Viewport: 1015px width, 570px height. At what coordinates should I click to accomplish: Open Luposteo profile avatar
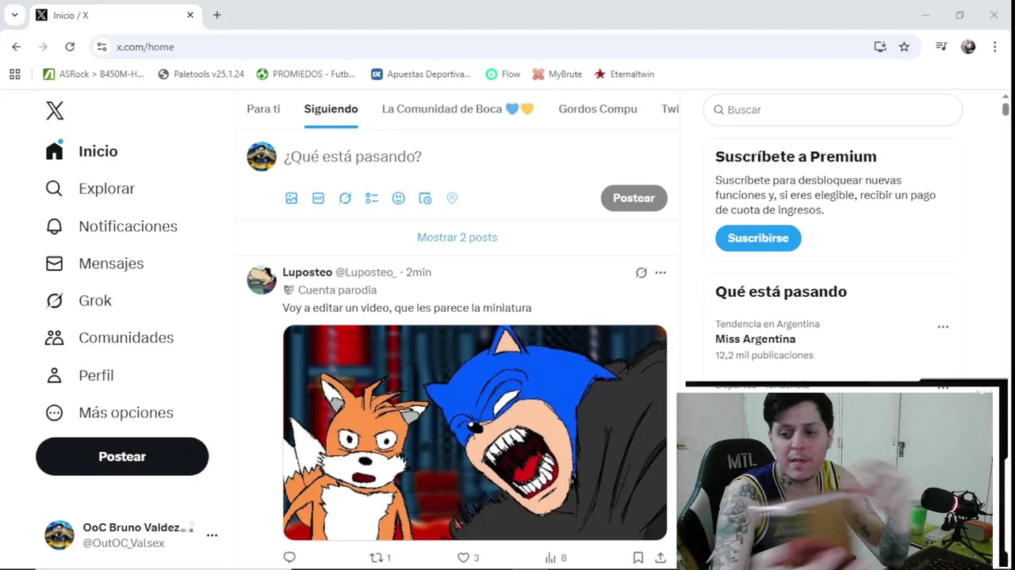262,279
